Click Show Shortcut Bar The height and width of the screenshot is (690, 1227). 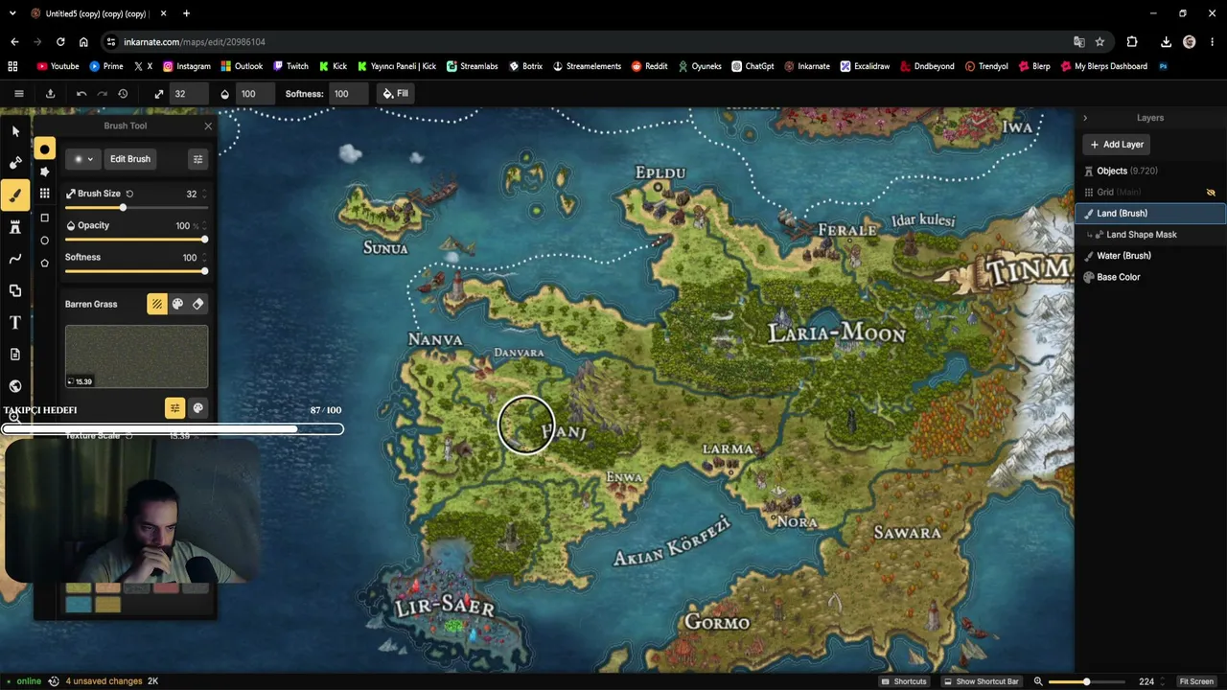tap(981, 681)
